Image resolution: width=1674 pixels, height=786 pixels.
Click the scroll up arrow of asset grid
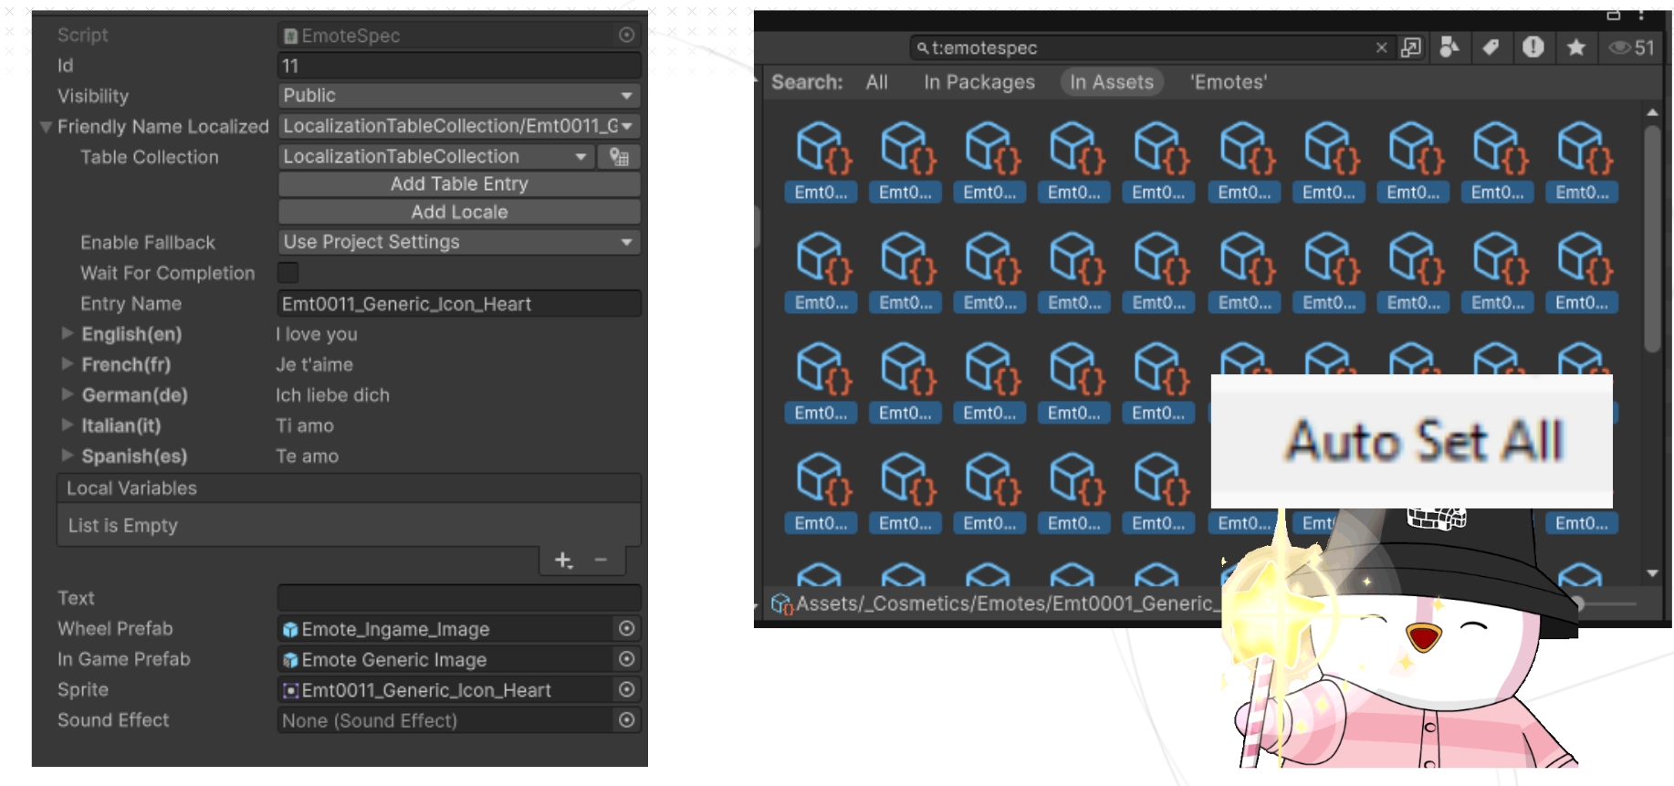[x=1652, y=112]
